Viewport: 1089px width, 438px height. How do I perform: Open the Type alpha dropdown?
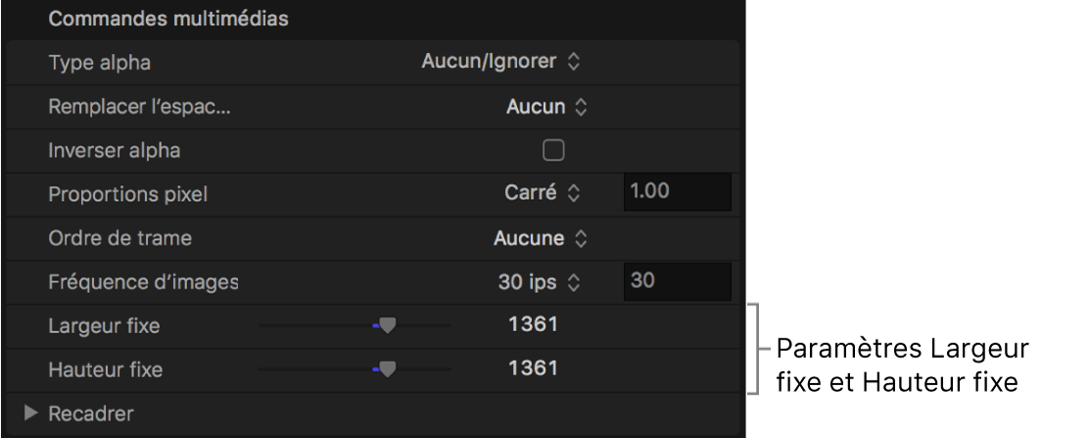[x=501, y=63]
